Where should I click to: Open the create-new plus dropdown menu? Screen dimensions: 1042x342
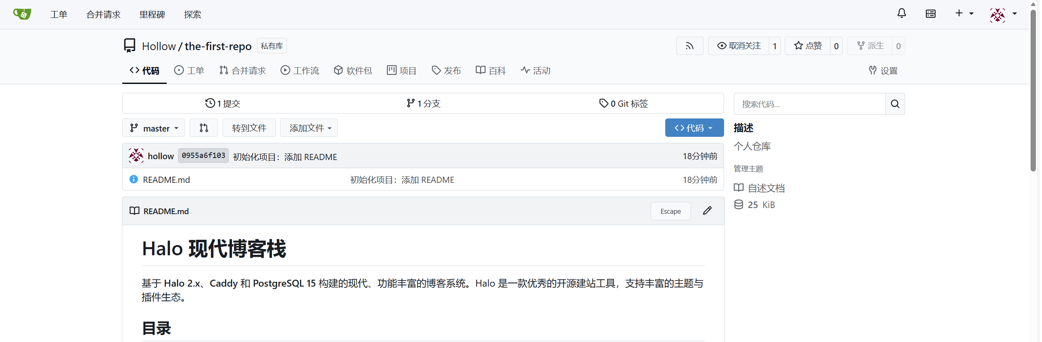(964, 14)
